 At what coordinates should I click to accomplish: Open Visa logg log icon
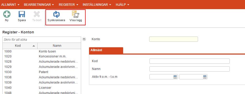coord(76,14)
